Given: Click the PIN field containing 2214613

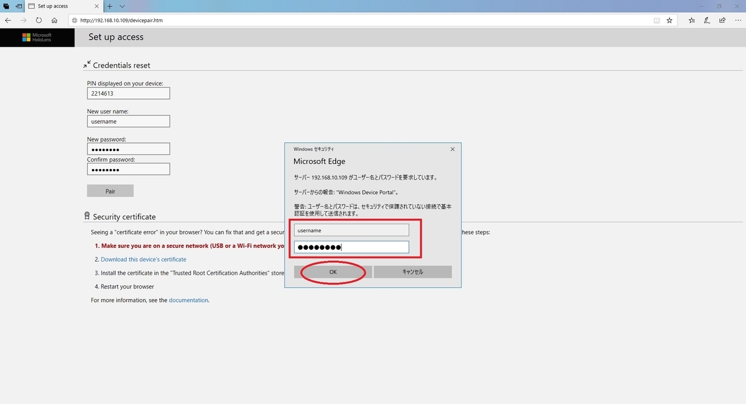Looking at the screenshot, I should [x=129, y=93].
